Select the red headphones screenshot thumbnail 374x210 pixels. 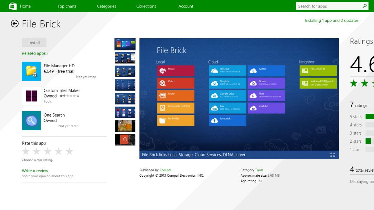click(x=125, y=140)
